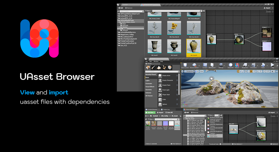Click the Save Current toolbar icon
279x152 pixels.
(184, 65)
